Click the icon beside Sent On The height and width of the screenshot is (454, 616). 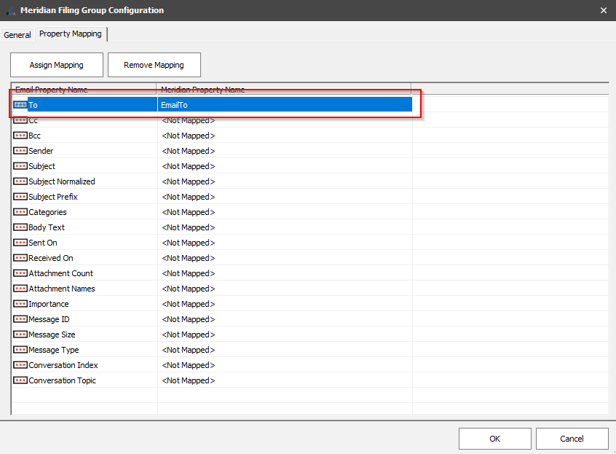click(x=20, y=243)
